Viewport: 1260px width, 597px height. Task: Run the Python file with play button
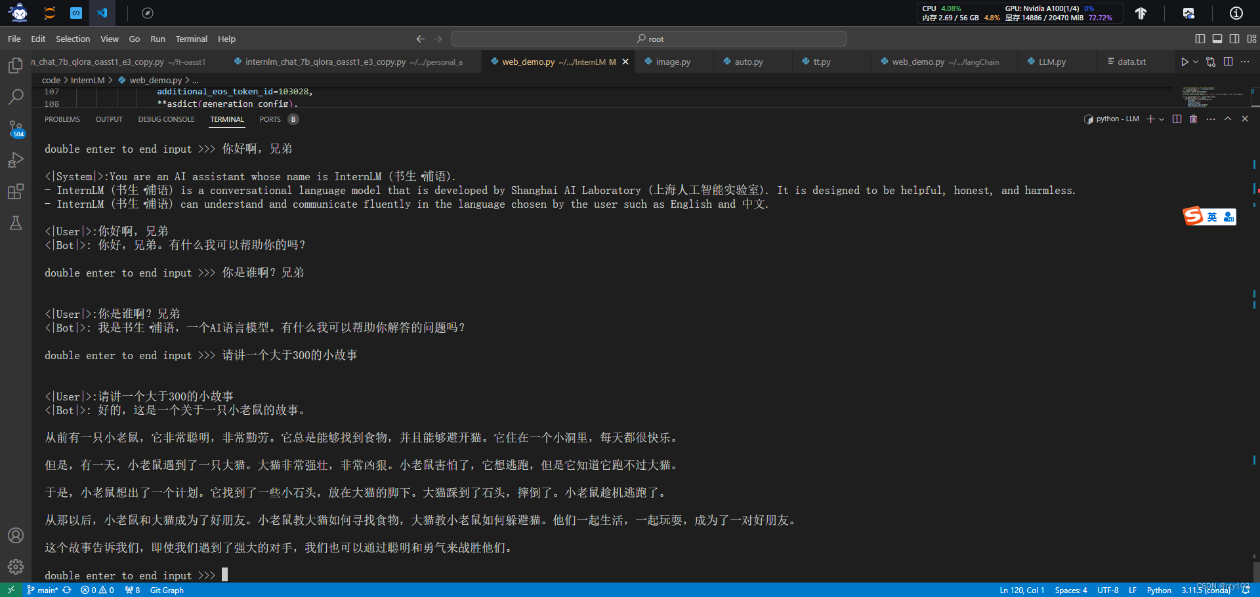tap(1185, 62)
